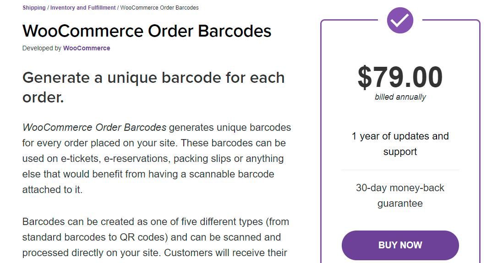492x263 pixels.
Task: Click the WooCommerce Order Barcodes page title
Action: (x=147, y=31)
